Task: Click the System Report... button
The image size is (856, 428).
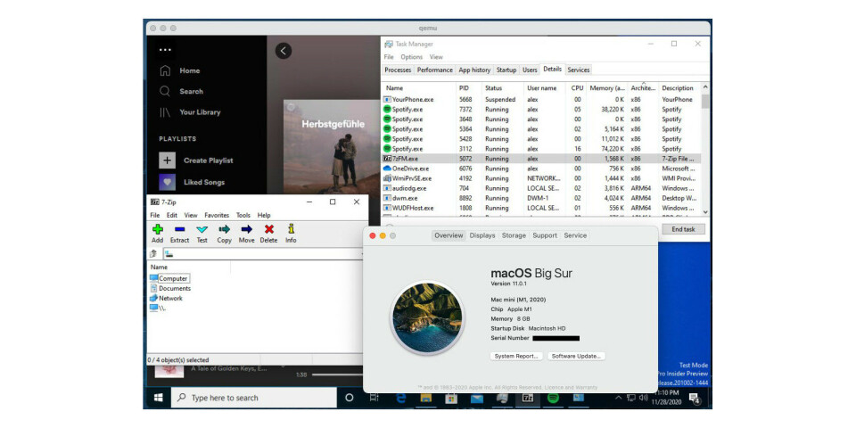Action: (x=516, y=356)
